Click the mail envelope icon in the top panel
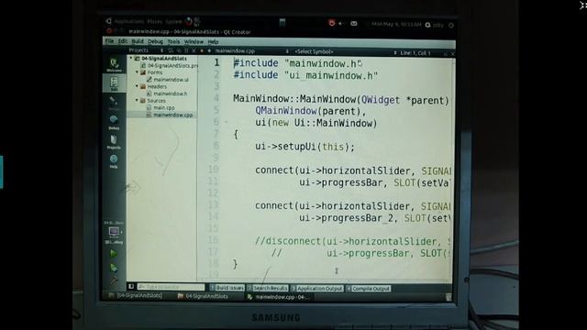Viewport: 587px width, 330px height. pos(354,23)
